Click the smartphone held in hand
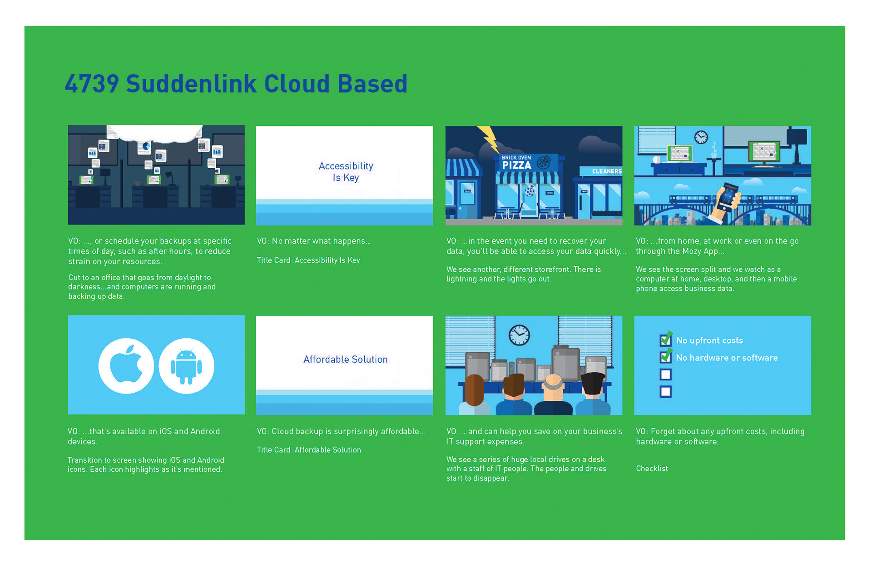Viewport: 872px width, 565px height. tap(728, 196)
